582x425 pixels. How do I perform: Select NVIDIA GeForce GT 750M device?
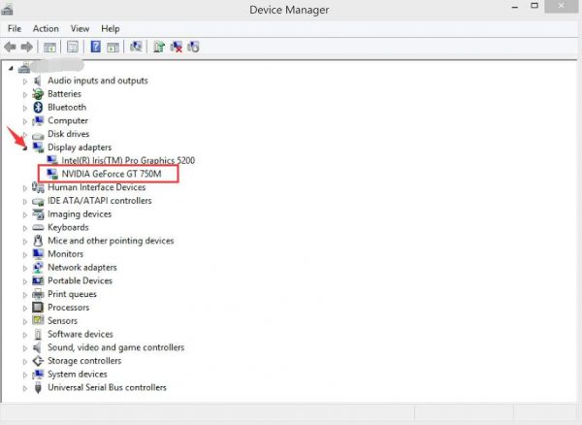click(112, 174)
